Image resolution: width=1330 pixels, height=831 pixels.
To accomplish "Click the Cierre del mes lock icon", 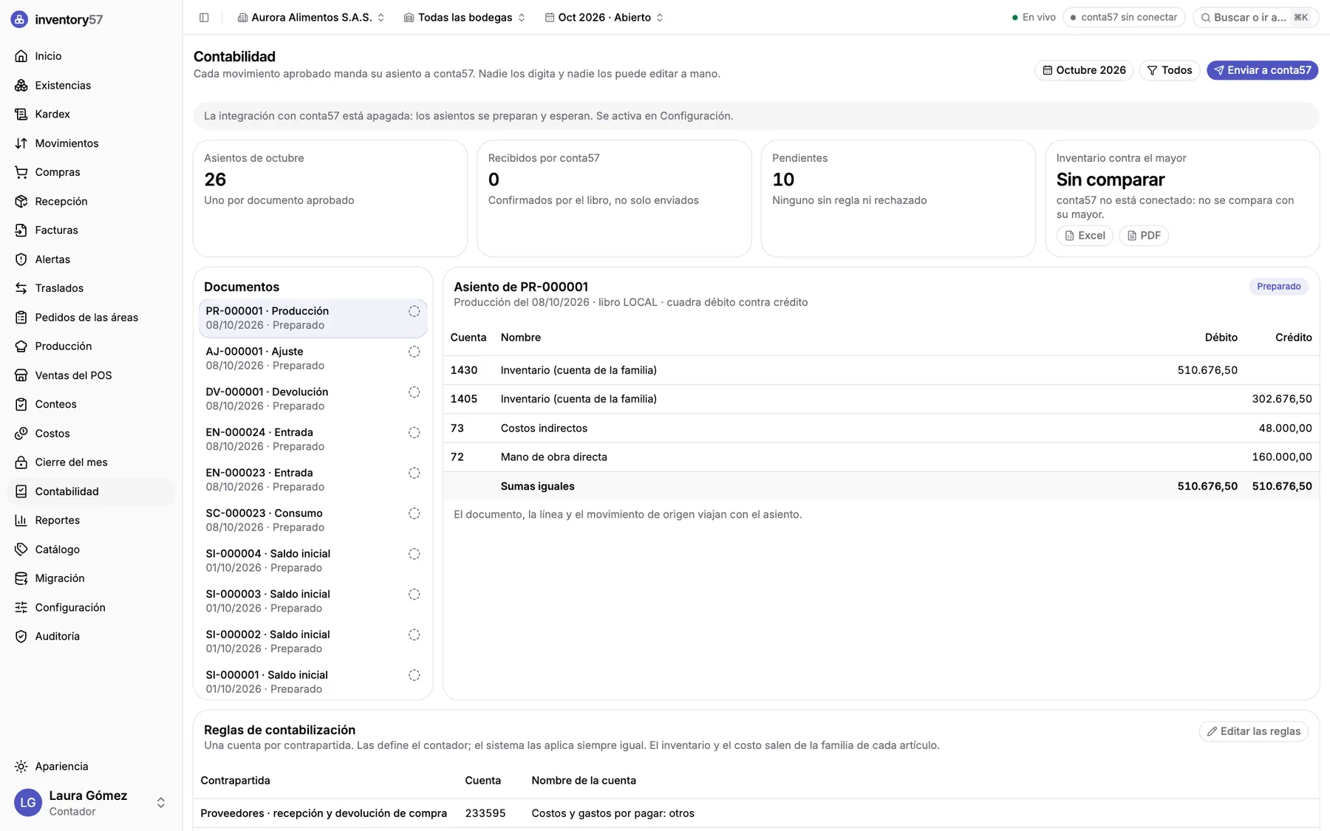I will coord(21,462).
